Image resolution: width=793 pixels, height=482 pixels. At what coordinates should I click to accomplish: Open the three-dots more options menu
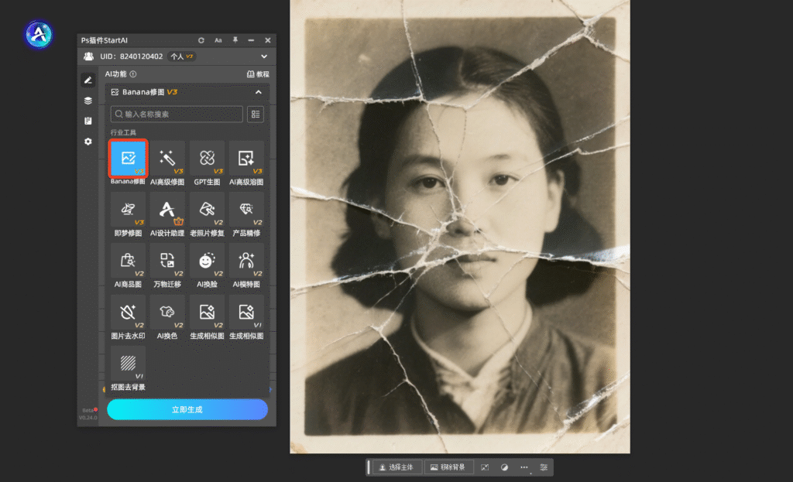tap(524, 467)
